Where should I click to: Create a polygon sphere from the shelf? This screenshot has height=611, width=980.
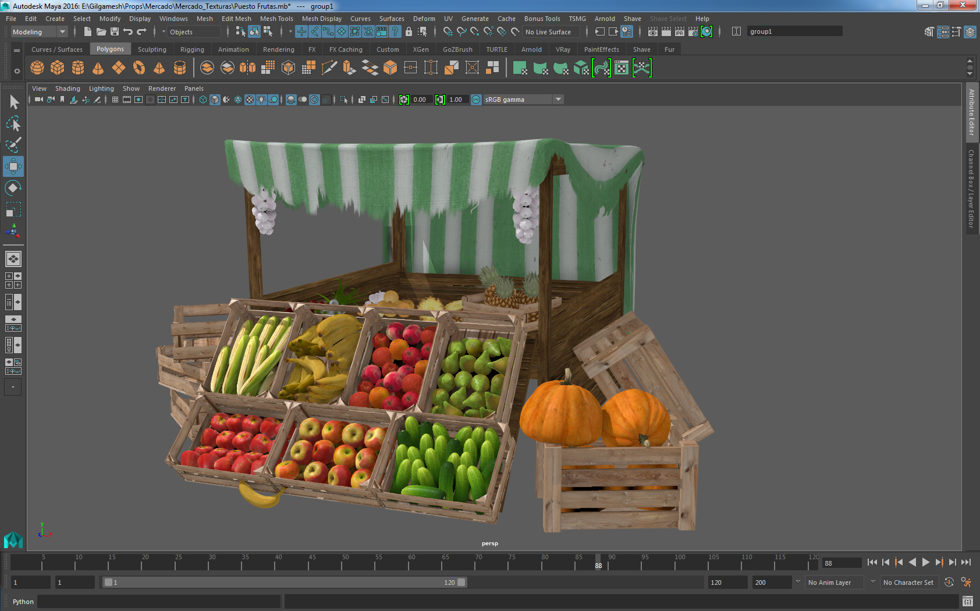tap(37, 68)
